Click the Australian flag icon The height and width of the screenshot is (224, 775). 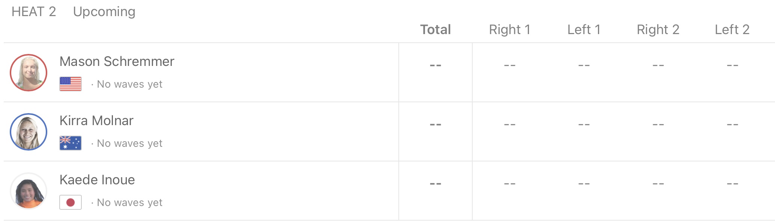[x=71, y=143]
